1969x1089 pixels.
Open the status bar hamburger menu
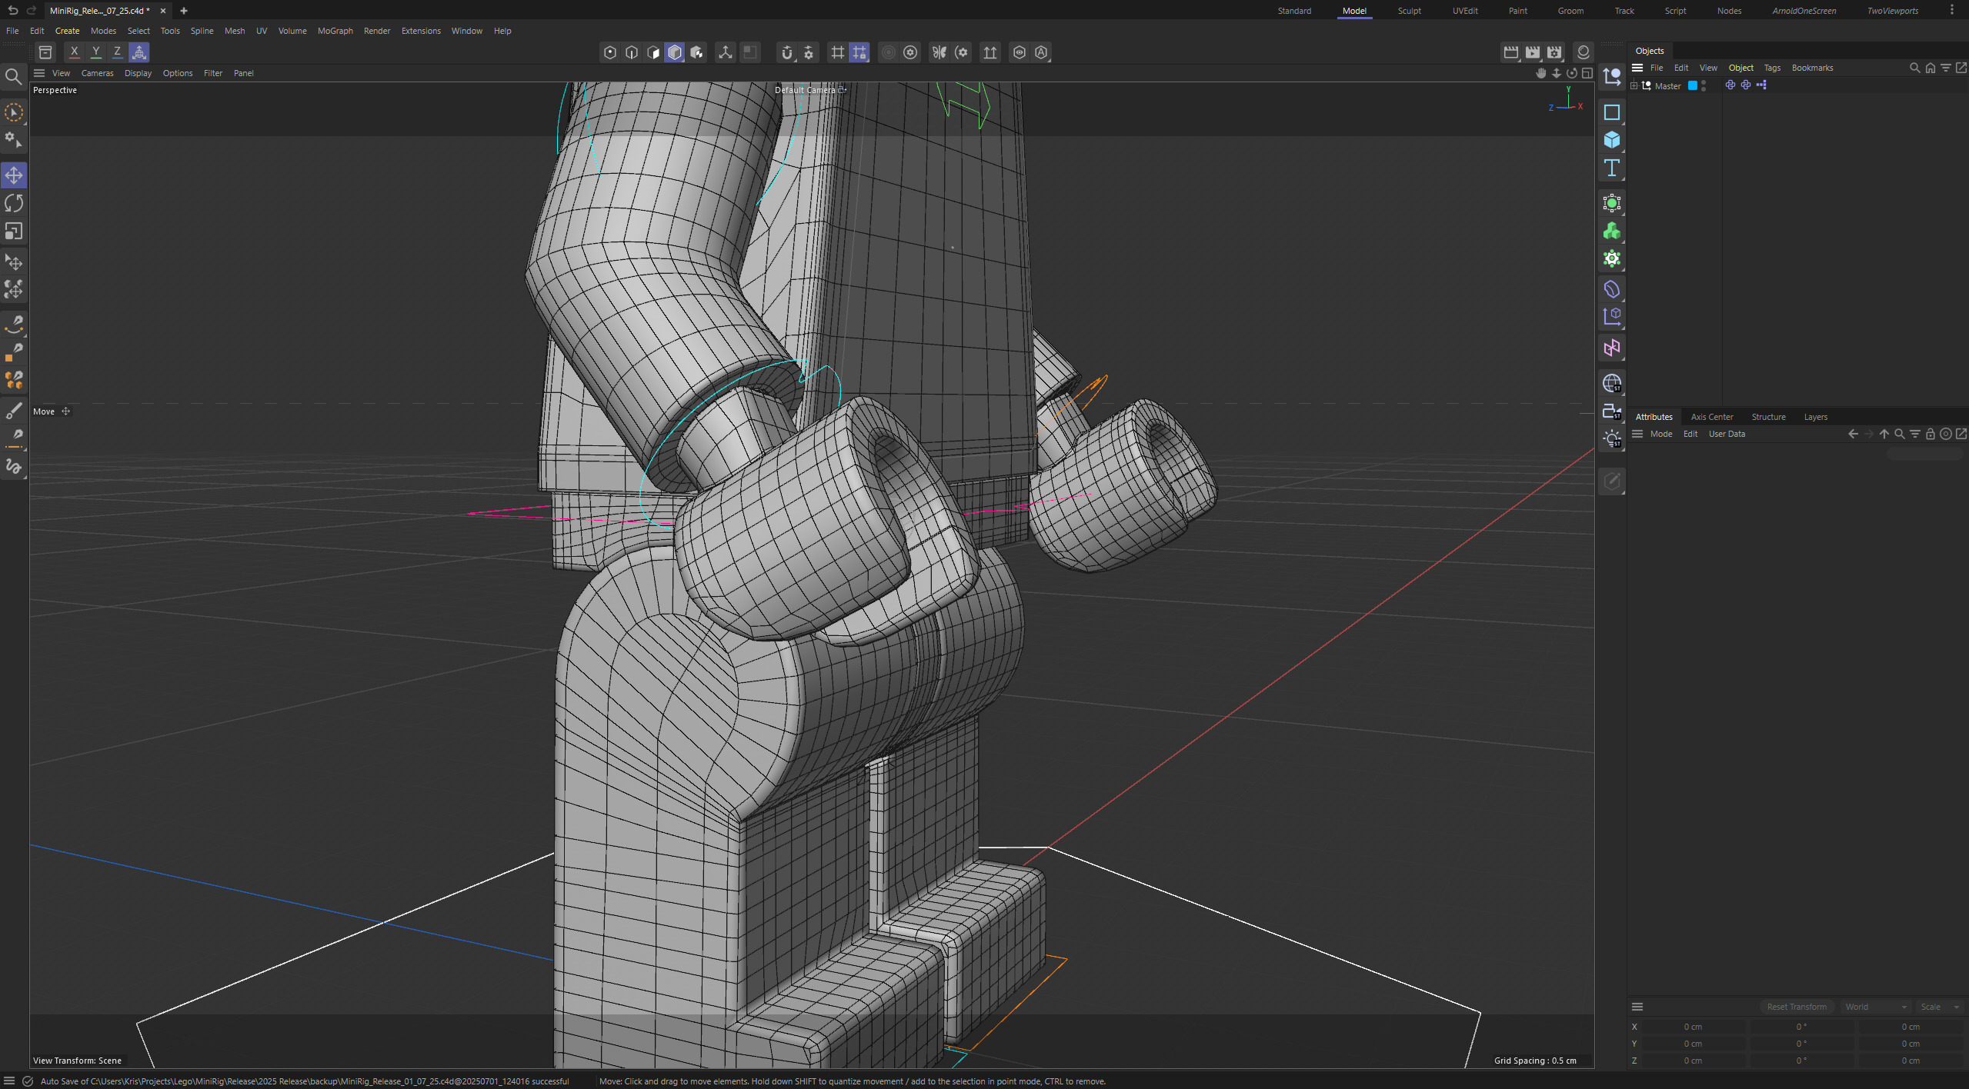pyautogui.click(x=9, y=1081)
